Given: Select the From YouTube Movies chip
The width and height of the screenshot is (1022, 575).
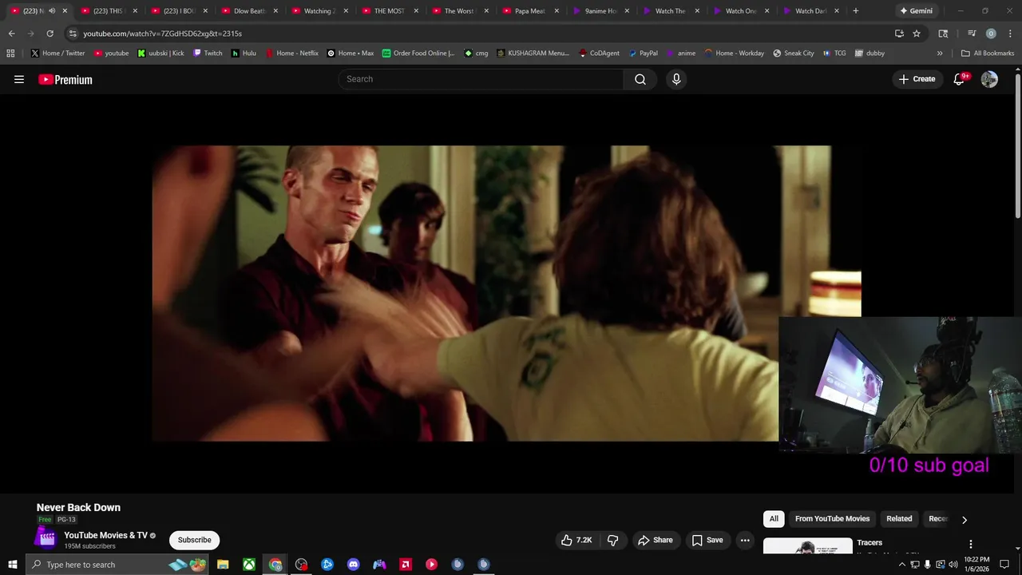Looking at the screenshot, I should tap(832, 519).
